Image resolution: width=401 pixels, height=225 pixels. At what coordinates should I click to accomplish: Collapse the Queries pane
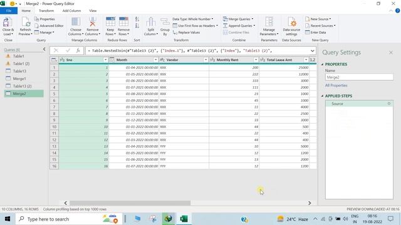pyautogui.click(x=44, y=49)
